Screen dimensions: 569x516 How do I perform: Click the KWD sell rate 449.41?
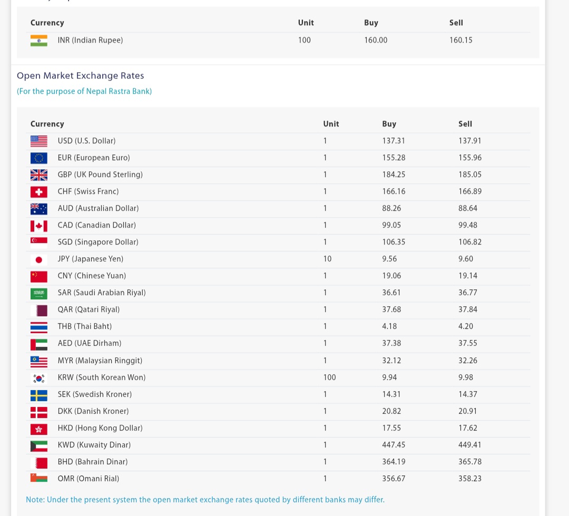tap(470, 445)
